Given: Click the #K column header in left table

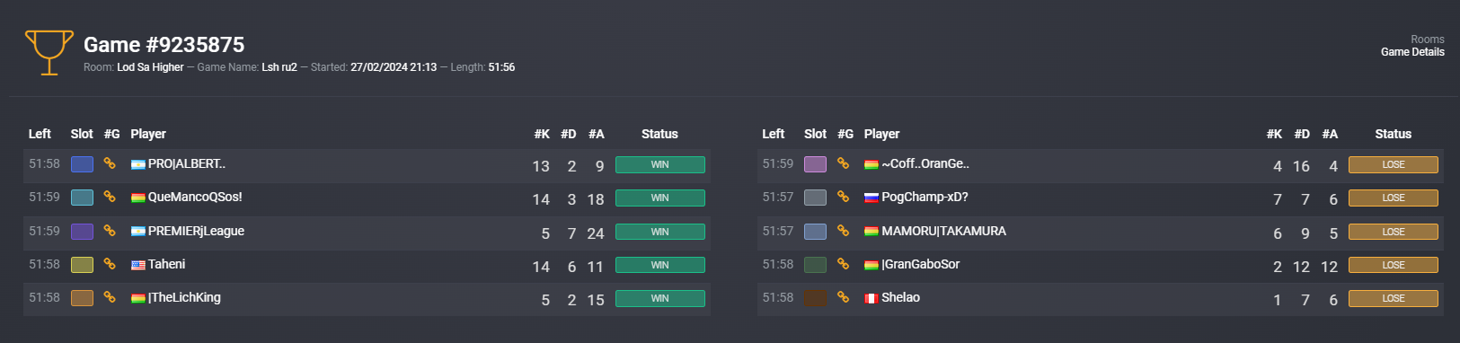Looking at the screenshot, I should [x=542, y=134].
